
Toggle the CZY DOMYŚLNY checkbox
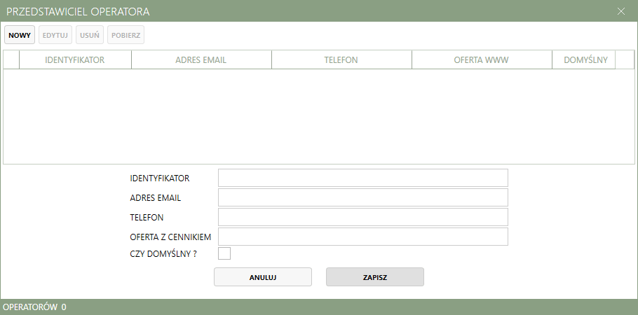[224, 253]
